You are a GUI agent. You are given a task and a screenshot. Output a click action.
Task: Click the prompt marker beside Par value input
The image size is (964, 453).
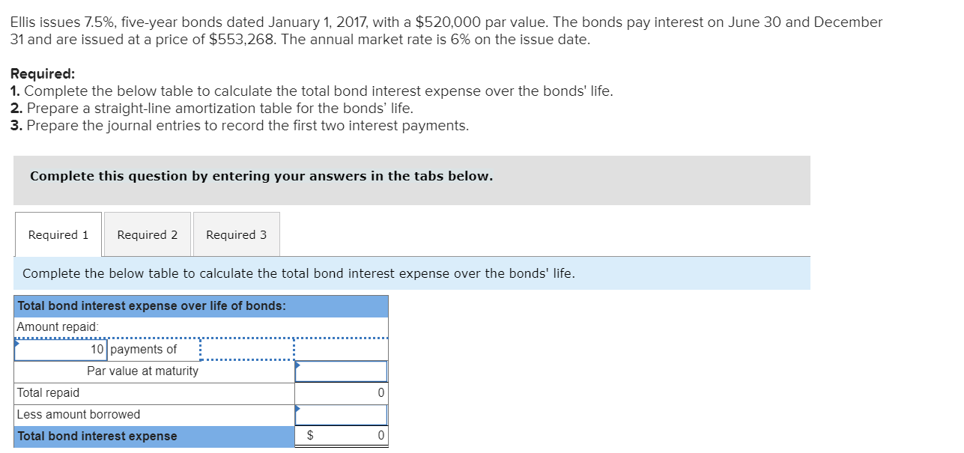(x=299, y=366)
